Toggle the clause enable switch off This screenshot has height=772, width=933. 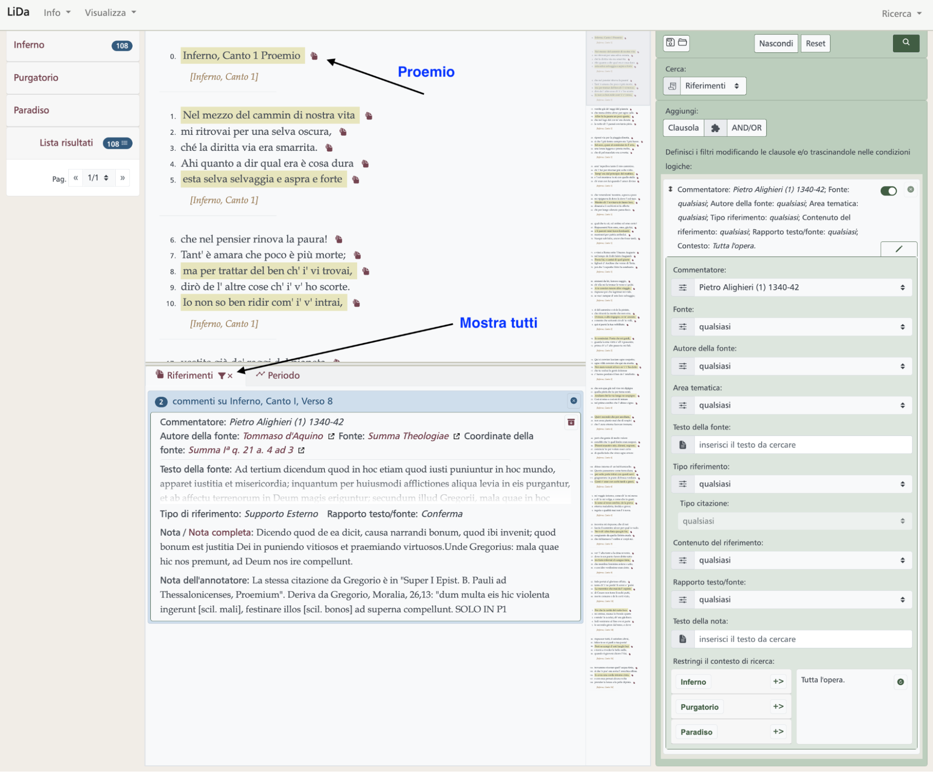[889, 190]
